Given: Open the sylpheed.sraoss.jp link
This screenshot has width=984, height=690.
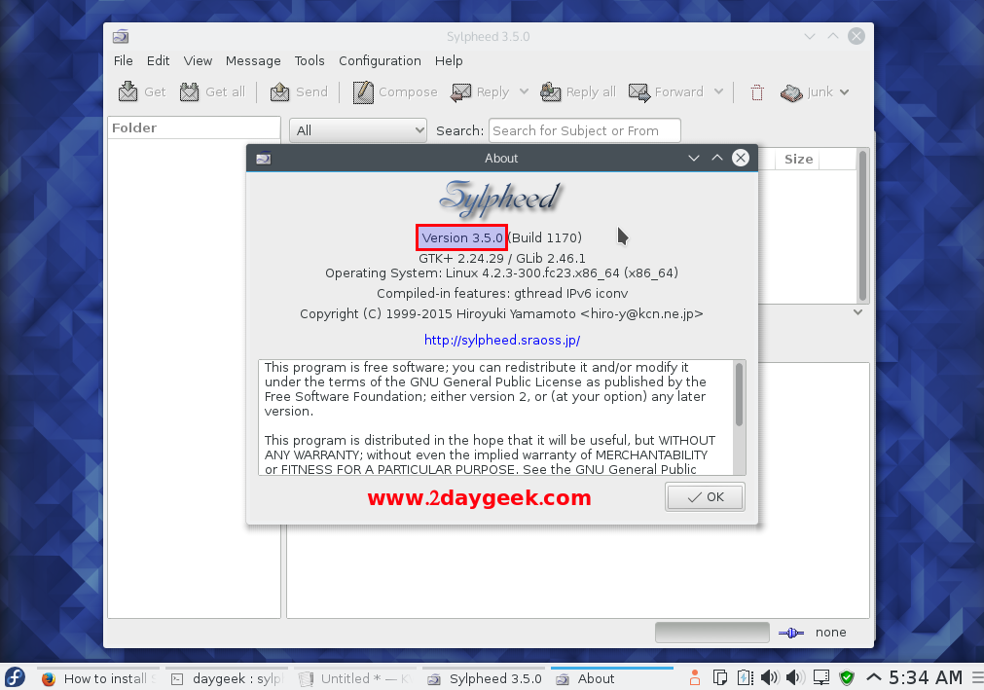Looking at the screenshot, I should [502, 340].
